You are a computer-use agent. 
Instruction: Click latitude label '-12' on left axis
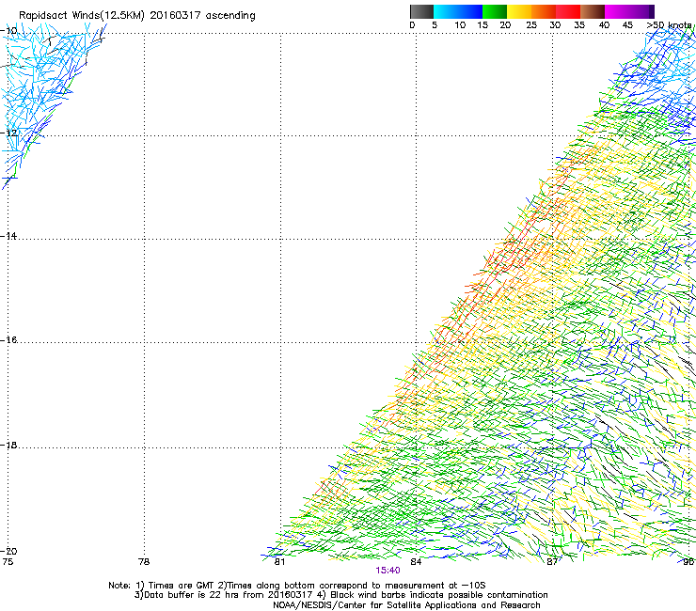pyautogui.click(x=8, y=133)
